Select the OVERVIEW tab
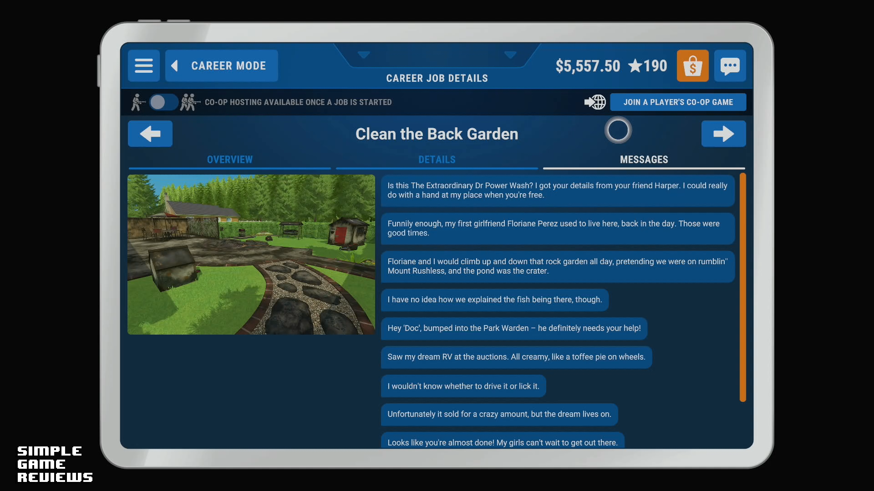This screenshot has height=491, width=874. coord(229,159)
